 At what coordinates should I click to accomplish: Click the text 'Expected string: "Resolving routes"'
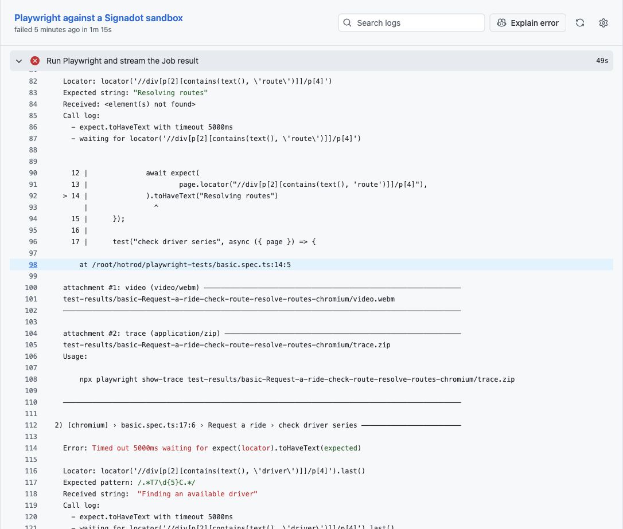135,92
